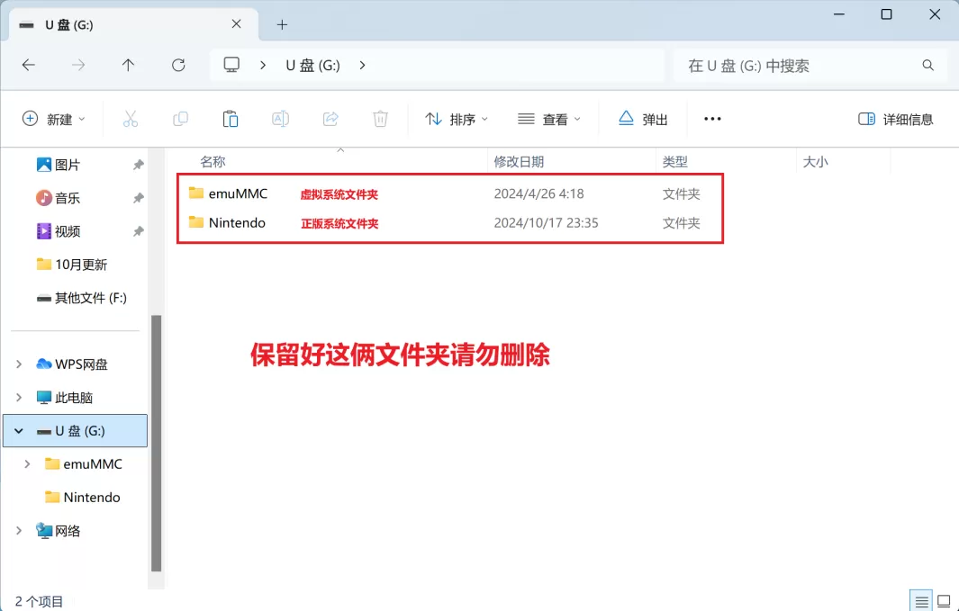The image size is (959, 611).
Task: Cut the selected item with the scissors icon
Action: pyautogui.click(x=130, y=118)
